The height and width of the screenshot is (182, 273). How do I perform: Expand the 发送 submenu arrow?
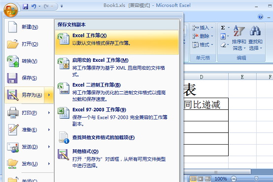49,147
